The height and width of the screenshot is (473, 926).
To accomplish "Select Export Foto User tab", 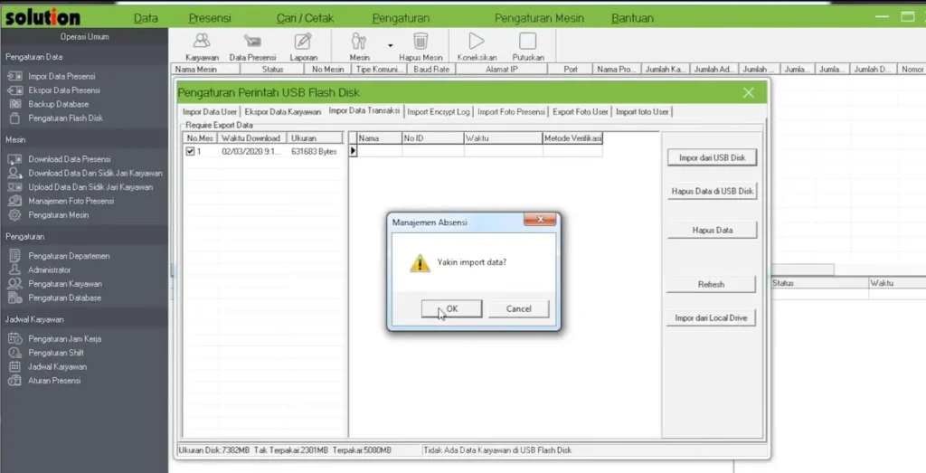I will coord(581,112).
